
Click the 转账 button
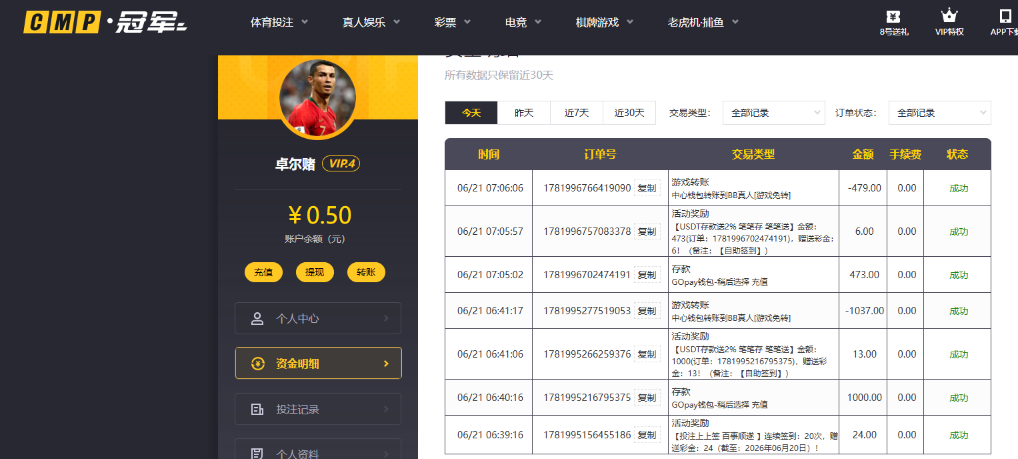tap(366, 272)
